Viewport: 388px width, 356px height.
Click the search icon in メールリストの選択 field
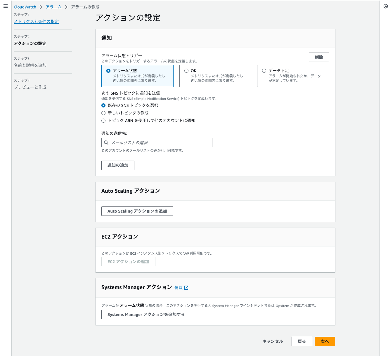106,143
